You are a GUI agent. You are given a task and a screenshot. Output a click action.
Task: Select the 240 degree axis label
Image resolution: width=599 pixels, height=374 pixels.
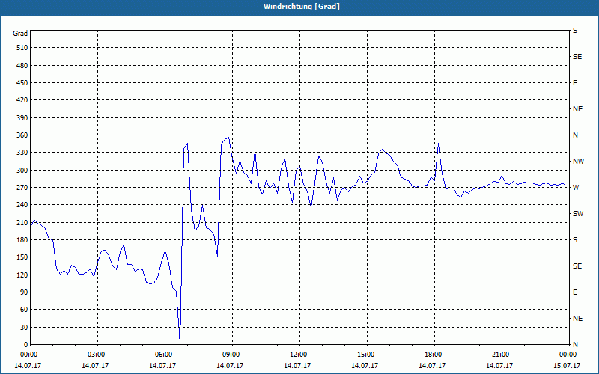[22, 205]
